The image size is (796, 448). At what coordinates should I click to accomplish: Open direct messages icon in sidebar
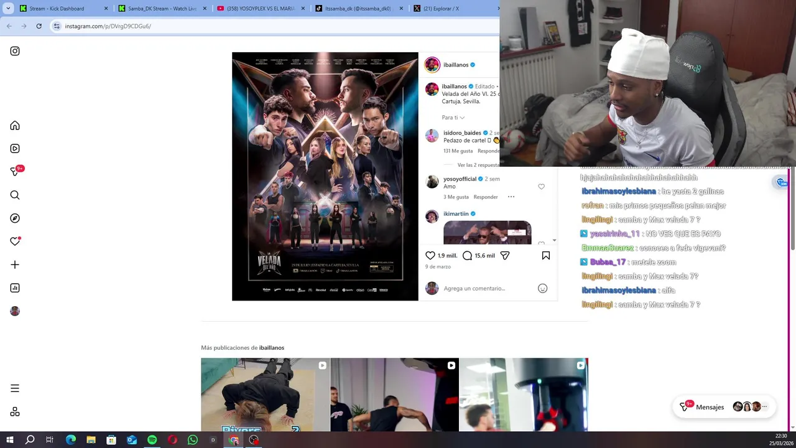(15, 172)
